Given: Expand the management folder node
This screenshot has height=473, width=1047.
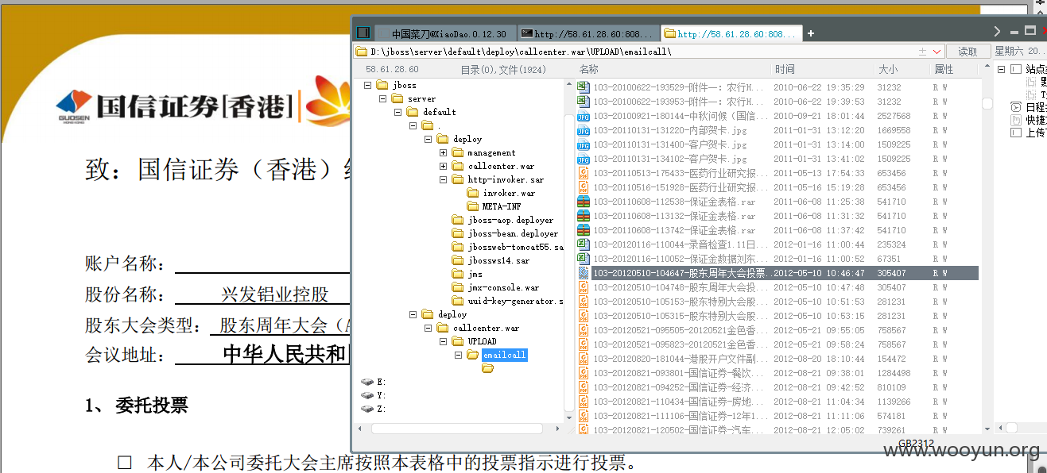Looking at the screenshot, I should click(443, 152).
